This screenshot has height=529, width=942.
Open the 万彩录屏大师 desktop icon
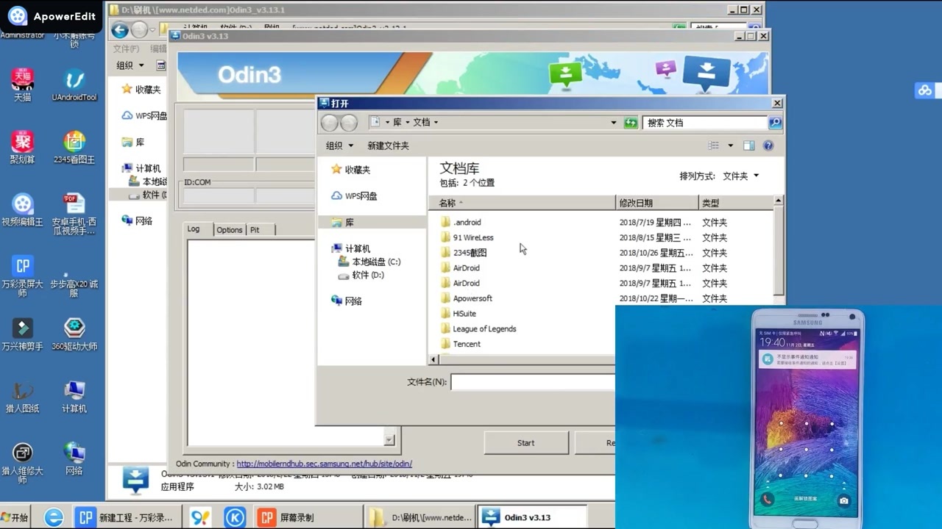22,276
